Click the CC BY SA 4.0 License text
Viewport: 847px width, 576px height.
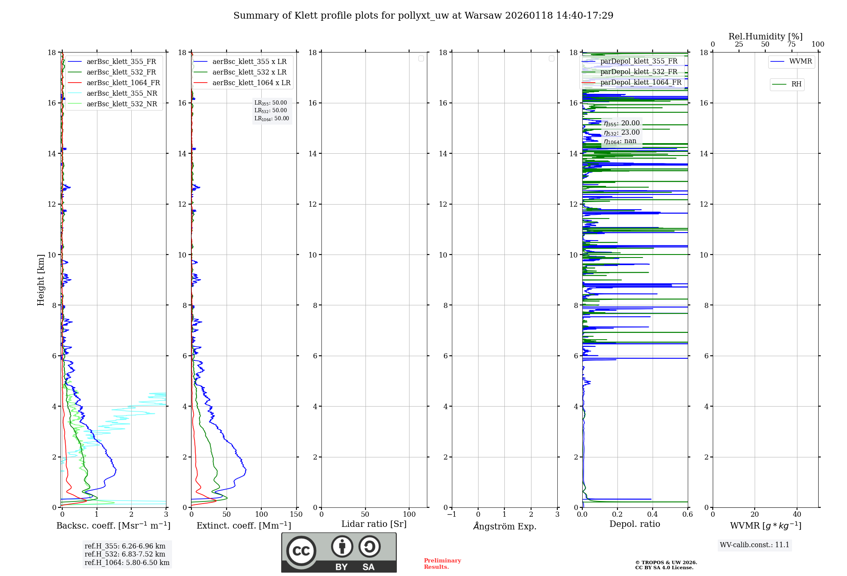coord(664,568)
